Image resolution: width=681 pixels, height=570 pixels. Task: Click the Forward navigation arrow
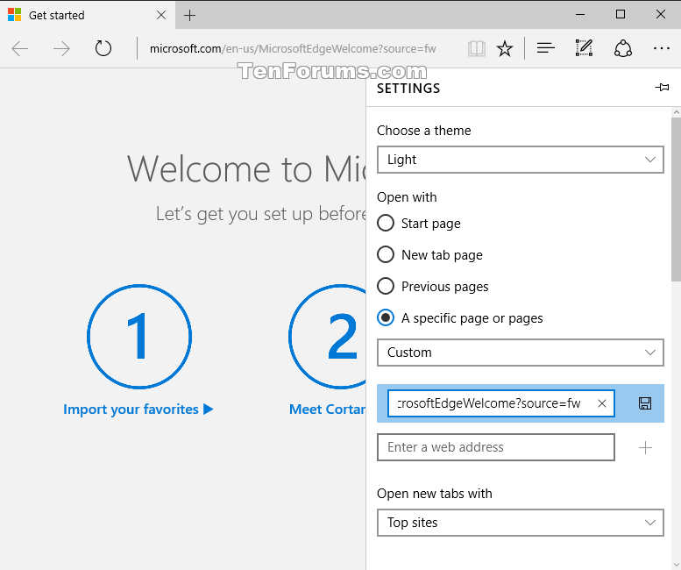pyautogui.click(x=61, y=48)
